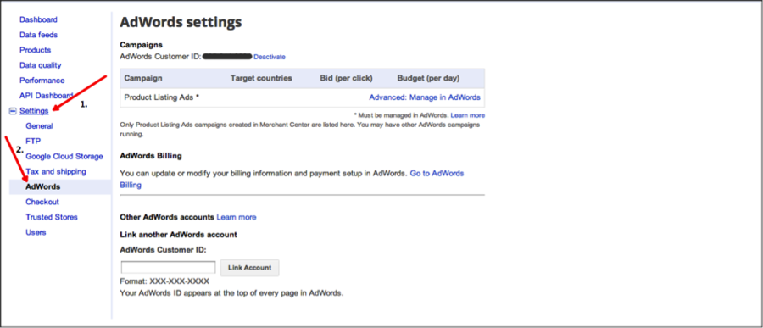Open Google Cloud Storage settings
The height and width of the screenshot is (328, 763).
click(64, 156)
